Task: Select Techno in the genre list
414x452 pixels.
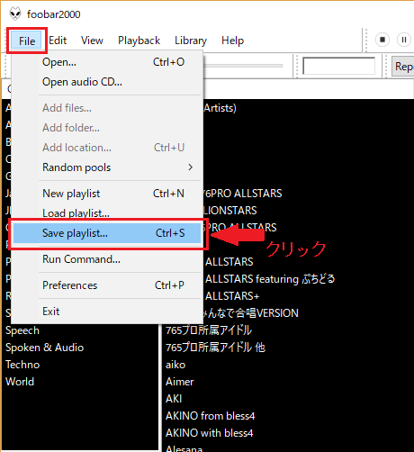Action: click(x=80, y=365)
